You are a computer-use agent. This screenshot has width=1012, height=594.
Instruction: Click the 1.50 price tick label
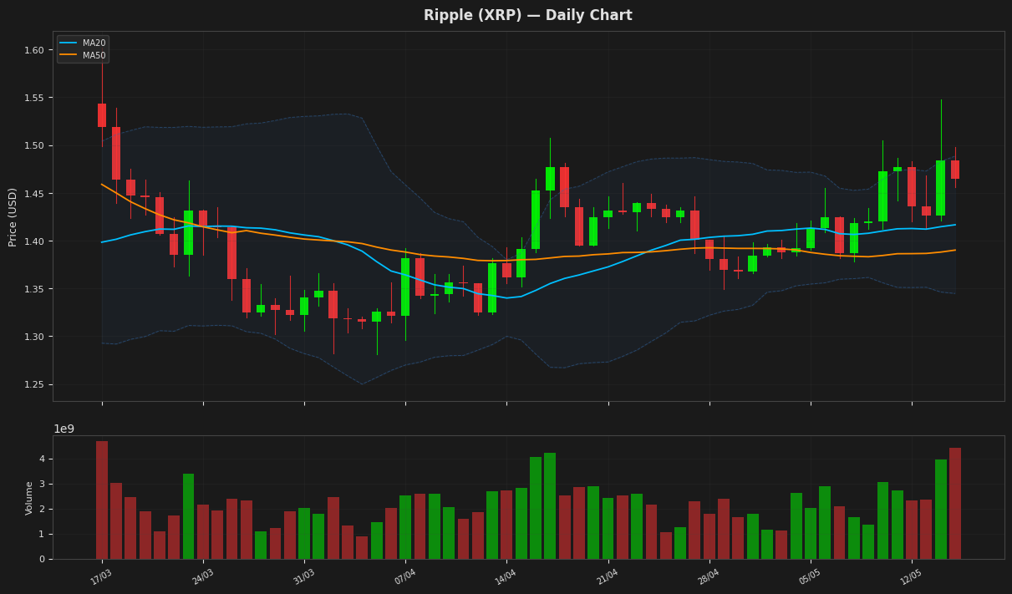point(33,145)
